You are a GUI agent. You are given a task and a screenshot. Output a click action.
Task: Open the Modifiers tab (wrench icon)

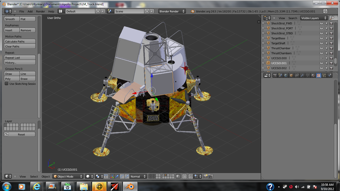302,75
